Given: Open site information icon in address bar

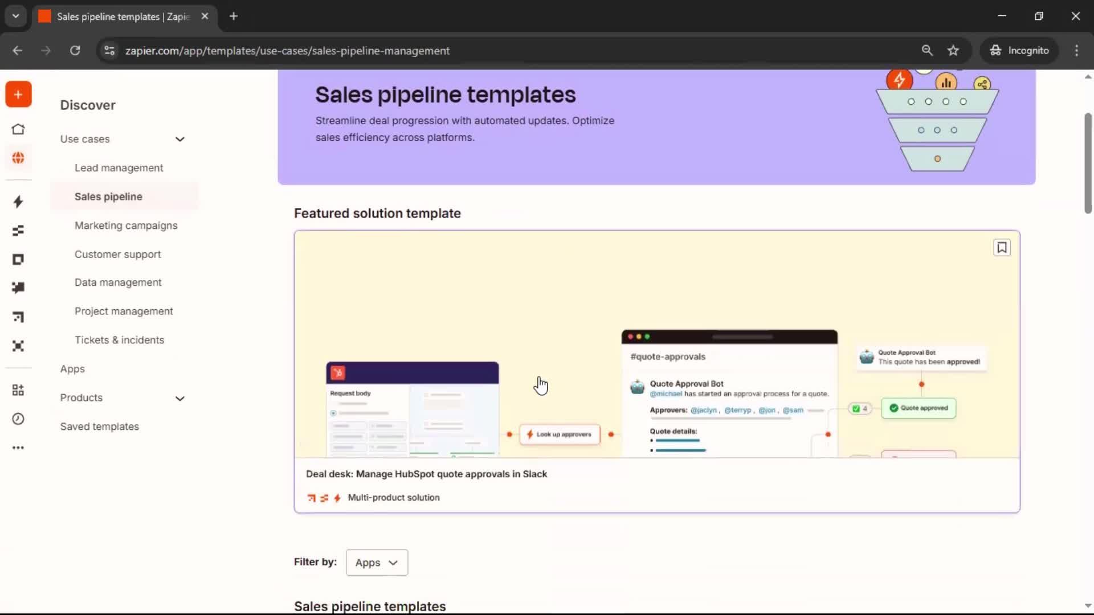Looking at the screenshot, I should tap(109, 51).
